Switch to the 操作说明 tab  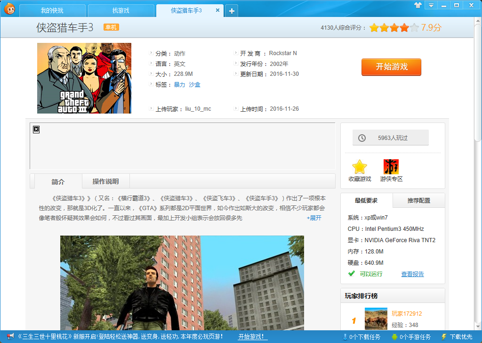point(106,181)
